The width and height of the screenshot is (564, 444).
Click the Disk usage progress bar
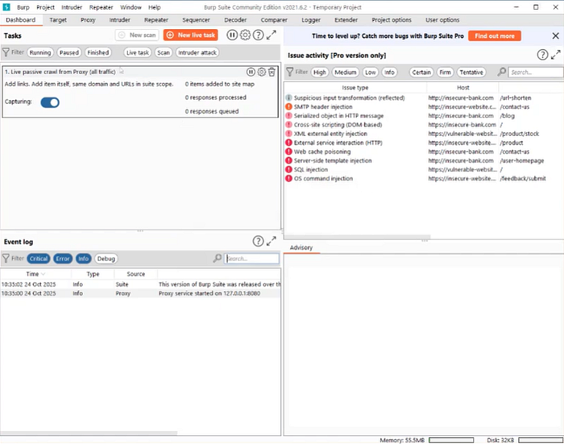[541, 440]
